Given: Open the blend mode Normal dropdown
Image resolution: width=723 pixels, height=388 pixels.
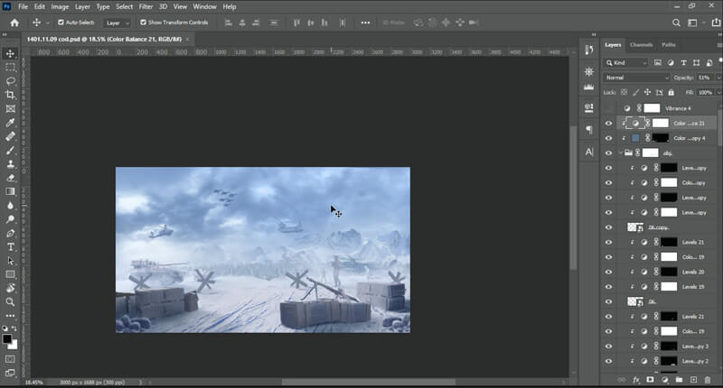Looking at the screenshot, I should pyautogui.click(x=636, y=78).
